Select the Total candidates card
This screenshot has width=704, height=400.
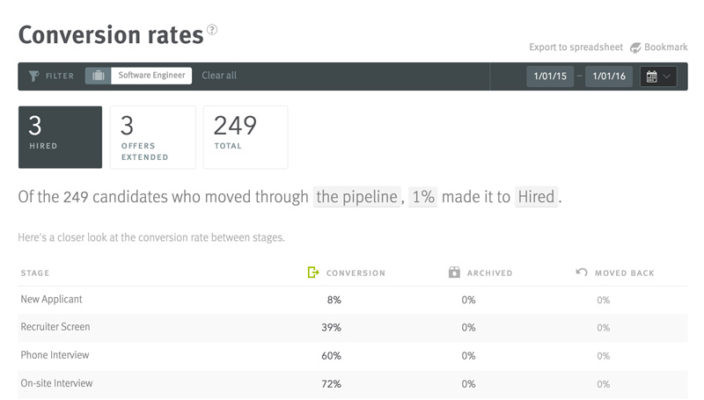(x=246, y=136)
